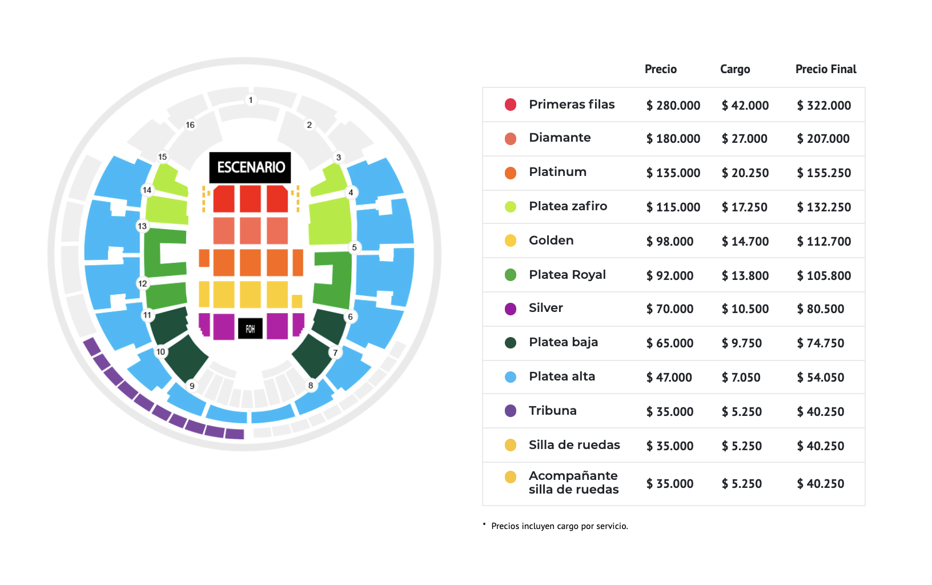The image size is (932, 585).
Task: Select the light blue Platea alta dot
Action: click(x=511, y=377)
